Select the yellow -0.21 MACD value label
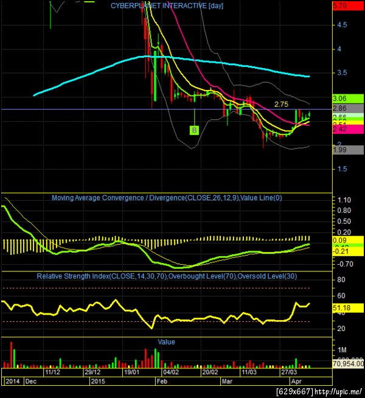This screenshot has width=365, height=398. (x=348, y=251)
